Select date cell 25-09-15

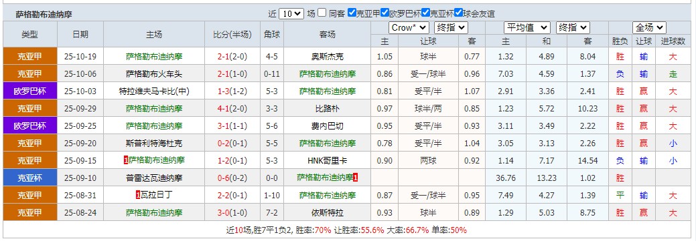[x=80, y=160]
